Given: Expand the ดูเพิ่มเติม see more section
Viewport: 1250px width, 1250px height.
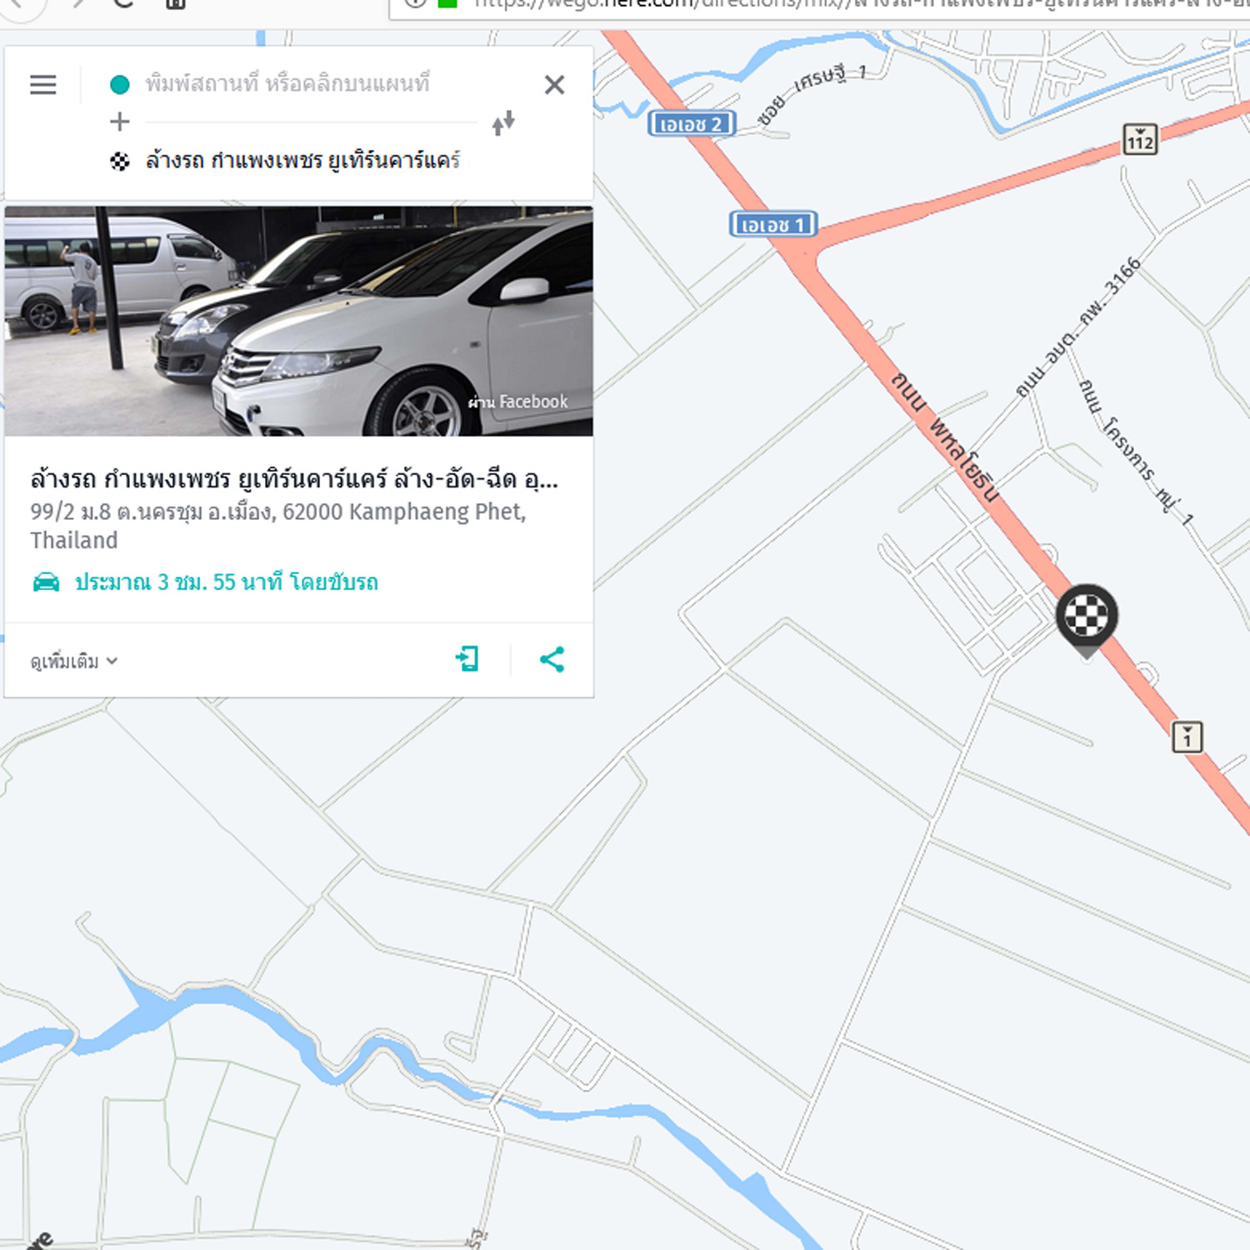Looking at the screenshot, I should coord(73,662).
